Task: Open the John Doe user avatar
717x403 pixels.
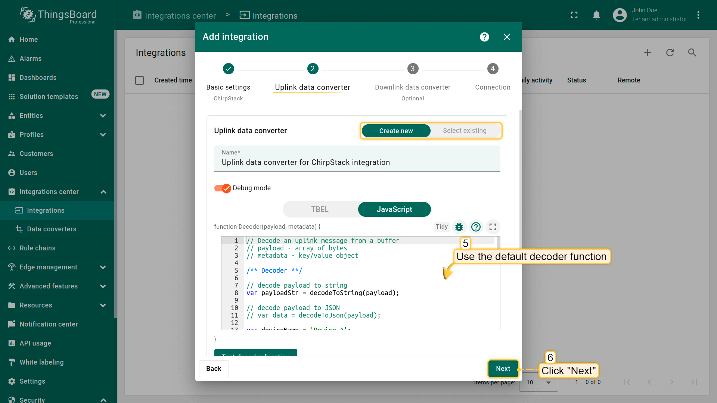Action: tap(620, 15)
